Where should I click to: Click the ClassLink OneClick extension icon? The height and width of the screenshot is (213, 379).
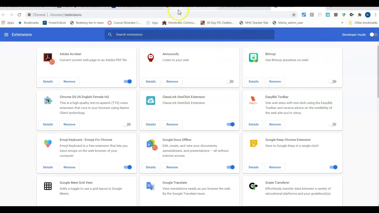tap(151, 101)
